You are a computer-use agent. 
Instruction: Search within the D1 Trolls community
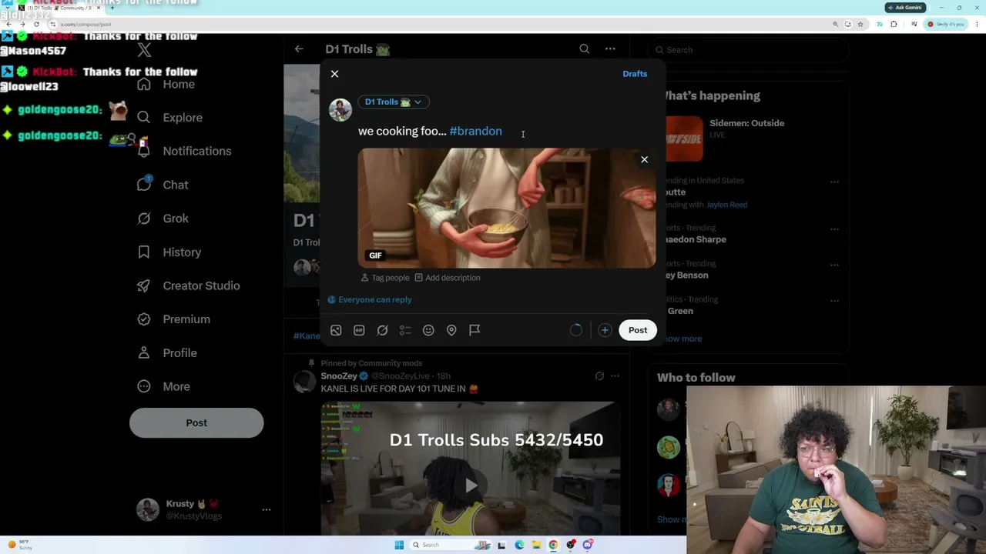pyautogui.click(x=585, y=49)
